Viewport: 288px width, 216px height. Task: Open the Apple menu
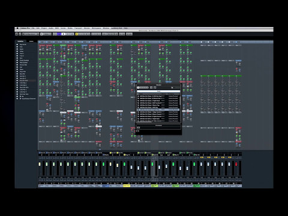(x=17, y=28)
